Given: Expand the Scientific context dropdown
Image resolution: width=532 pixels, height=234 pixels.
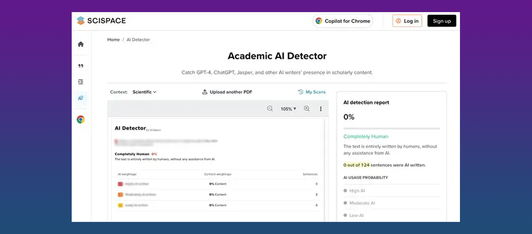Looking at the screenshot, I should [x=144, y=92].
